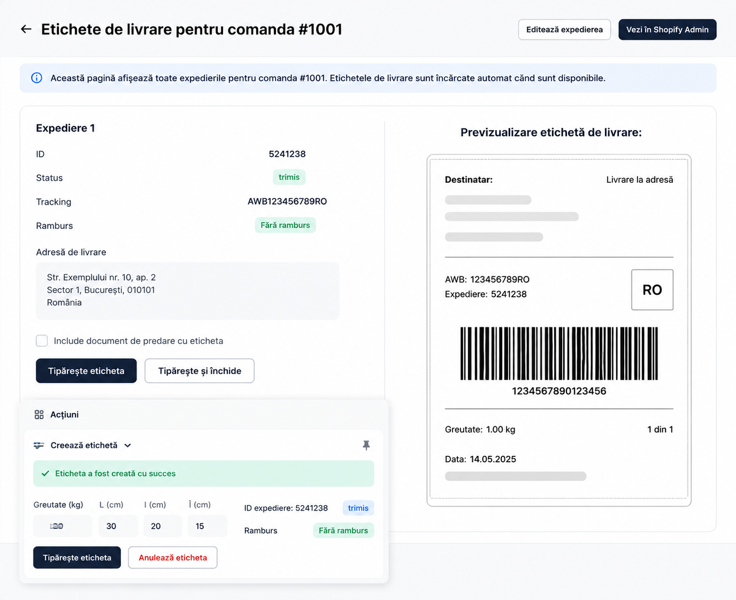The height and width of the screenshot is (600, 736).
Task: Click the Greutate (kg) input field
Action: pos(63,526)
